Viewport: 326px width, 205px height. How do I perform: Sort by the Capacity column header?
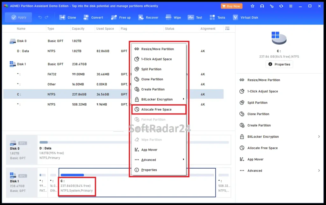click(x=78, y=28)
